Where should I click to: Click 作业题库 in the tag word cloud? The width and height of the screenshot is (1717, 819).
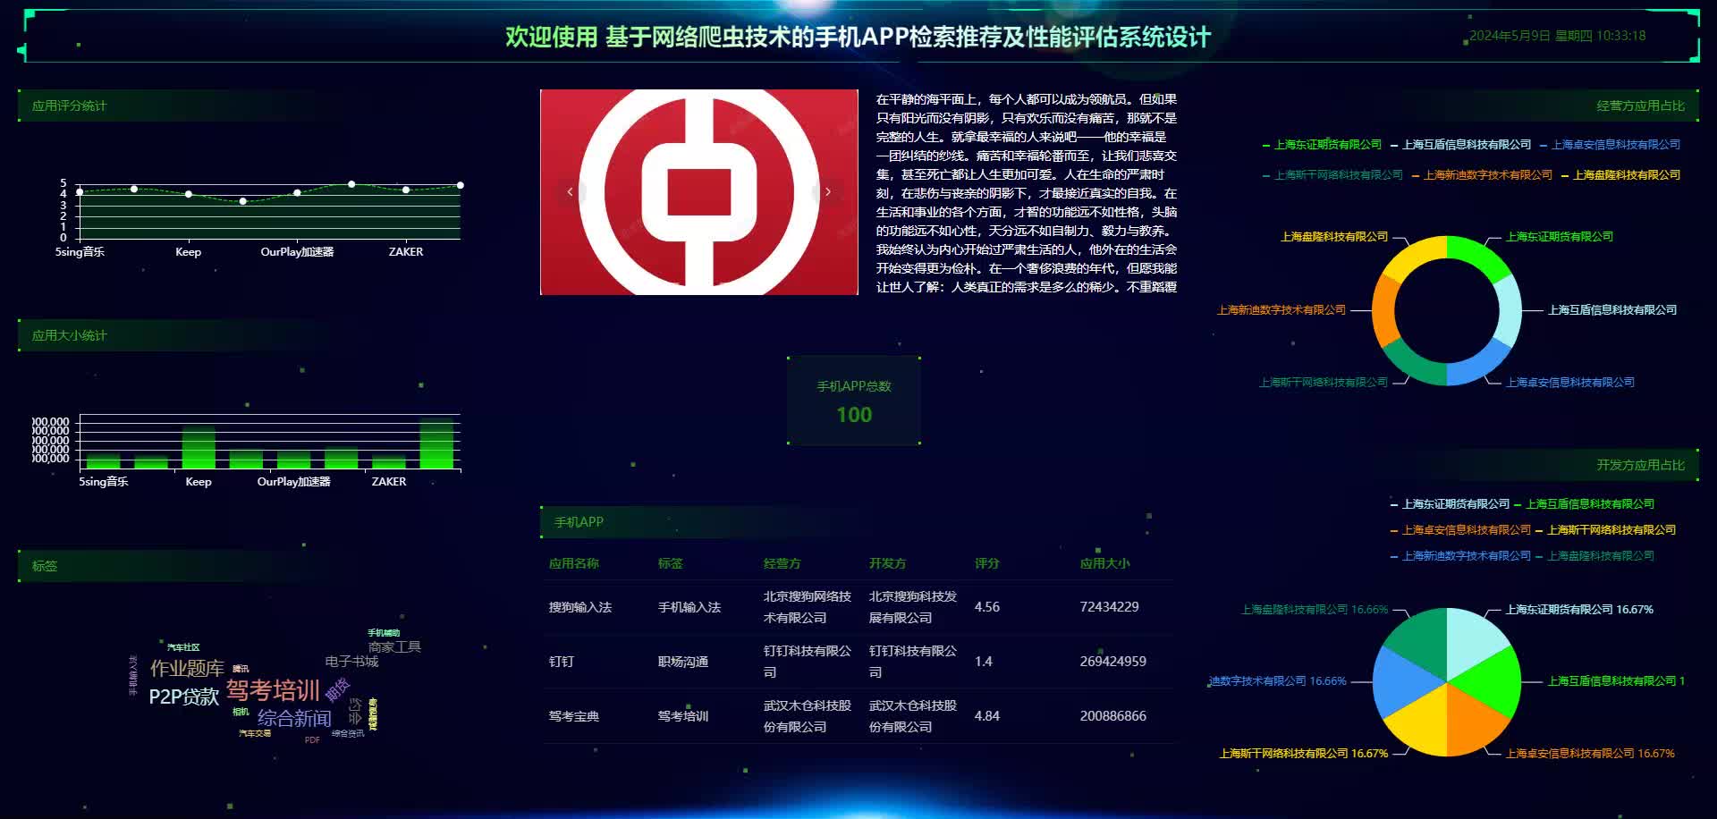187,669
